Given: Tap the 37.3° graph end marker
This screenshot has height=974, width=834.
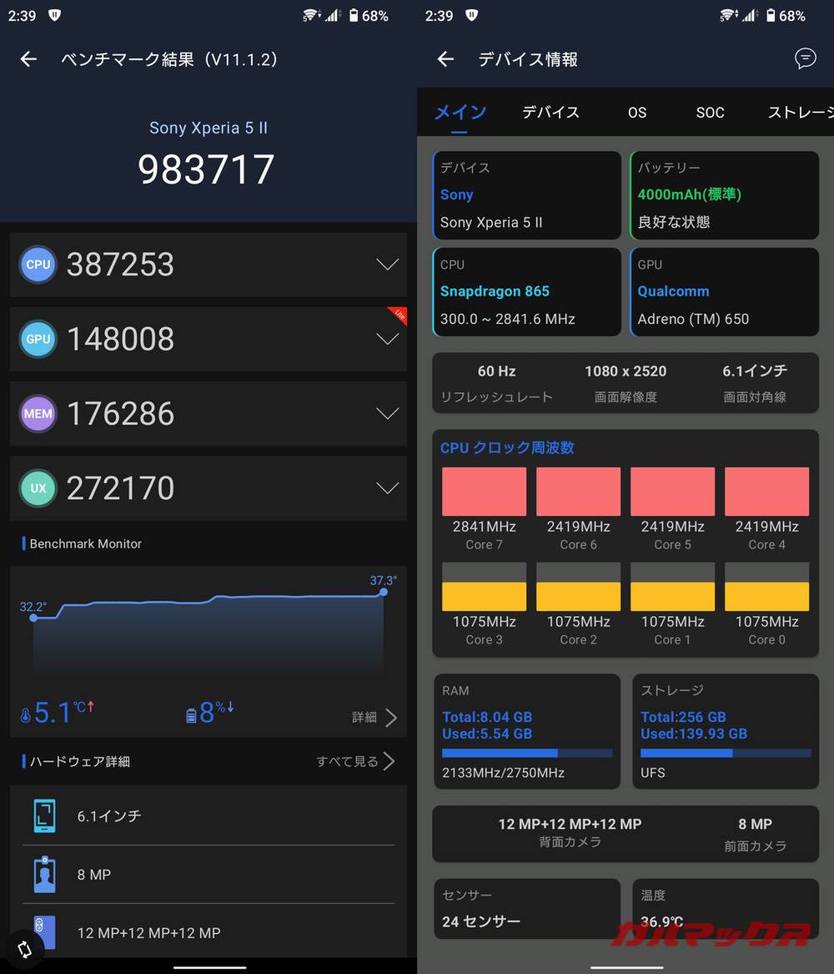Looking at the screenshot, I should 384,592.
